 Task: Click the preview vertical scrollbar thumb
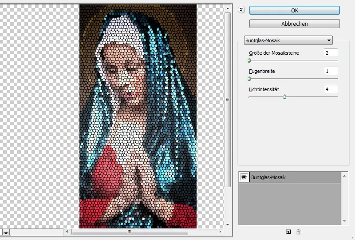(x=228, y=100)
